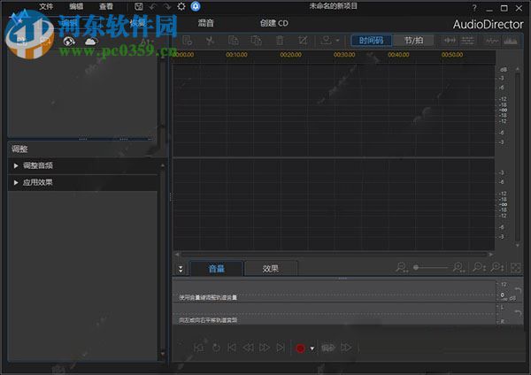Jump to end with skip-forward button
This screenshot has width=531, height=375.
(280, 348)
